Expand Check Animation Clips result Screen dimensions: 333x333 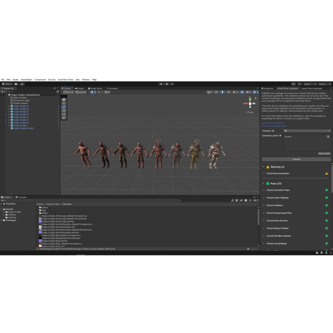pyautogui.click(x=264, y=190)
